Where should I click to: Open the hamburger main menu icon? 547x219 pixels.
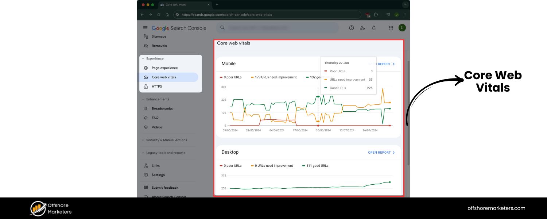coord(146,28)
